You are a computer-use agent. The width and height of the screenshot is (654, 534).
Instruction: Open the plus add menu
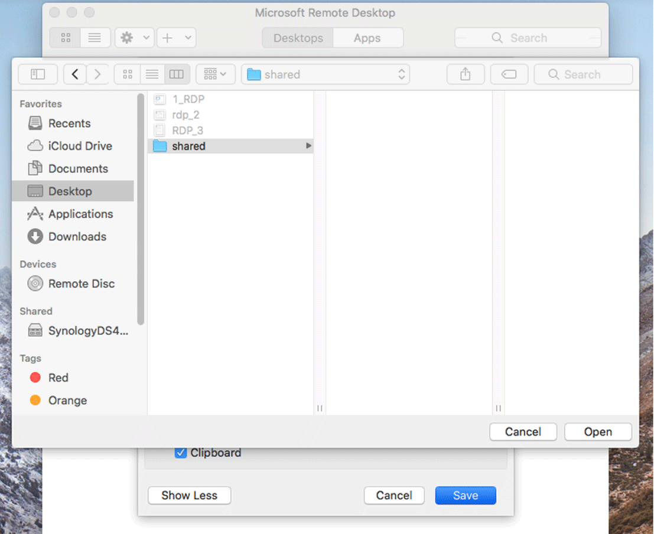[x=177, y=38]
